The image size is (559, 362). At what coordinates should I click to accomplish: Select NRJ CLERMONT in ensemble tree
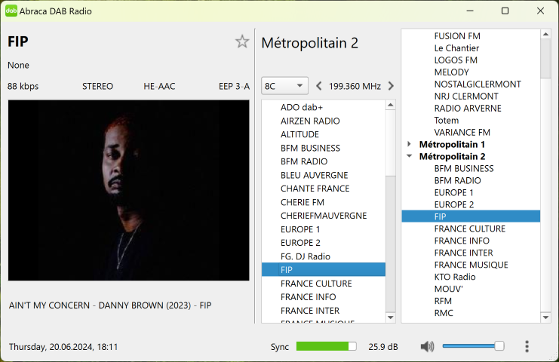click(466, 97)
